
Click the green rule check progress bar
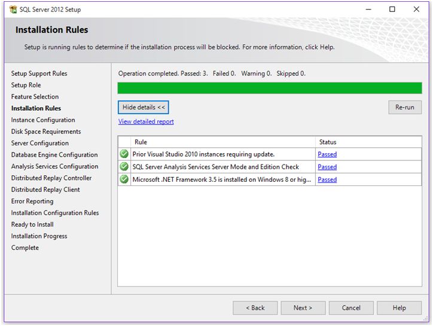(x=270, y=88)
